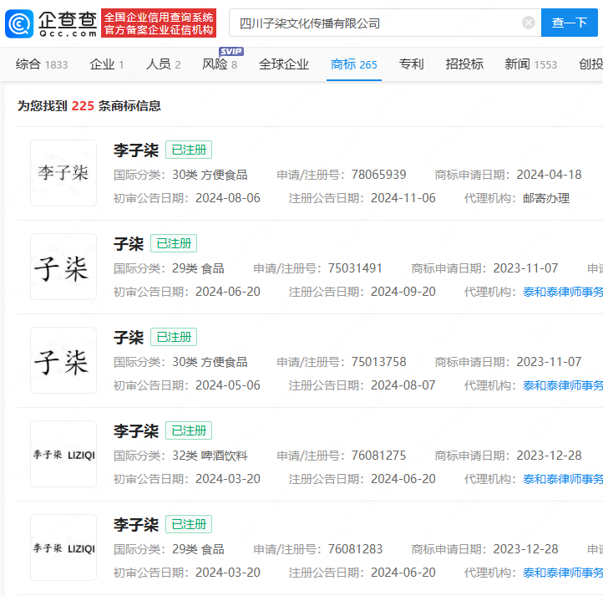Open the 全球企业 tab
This screenshot has height=596, width=603.
click(x=284, y=64)
